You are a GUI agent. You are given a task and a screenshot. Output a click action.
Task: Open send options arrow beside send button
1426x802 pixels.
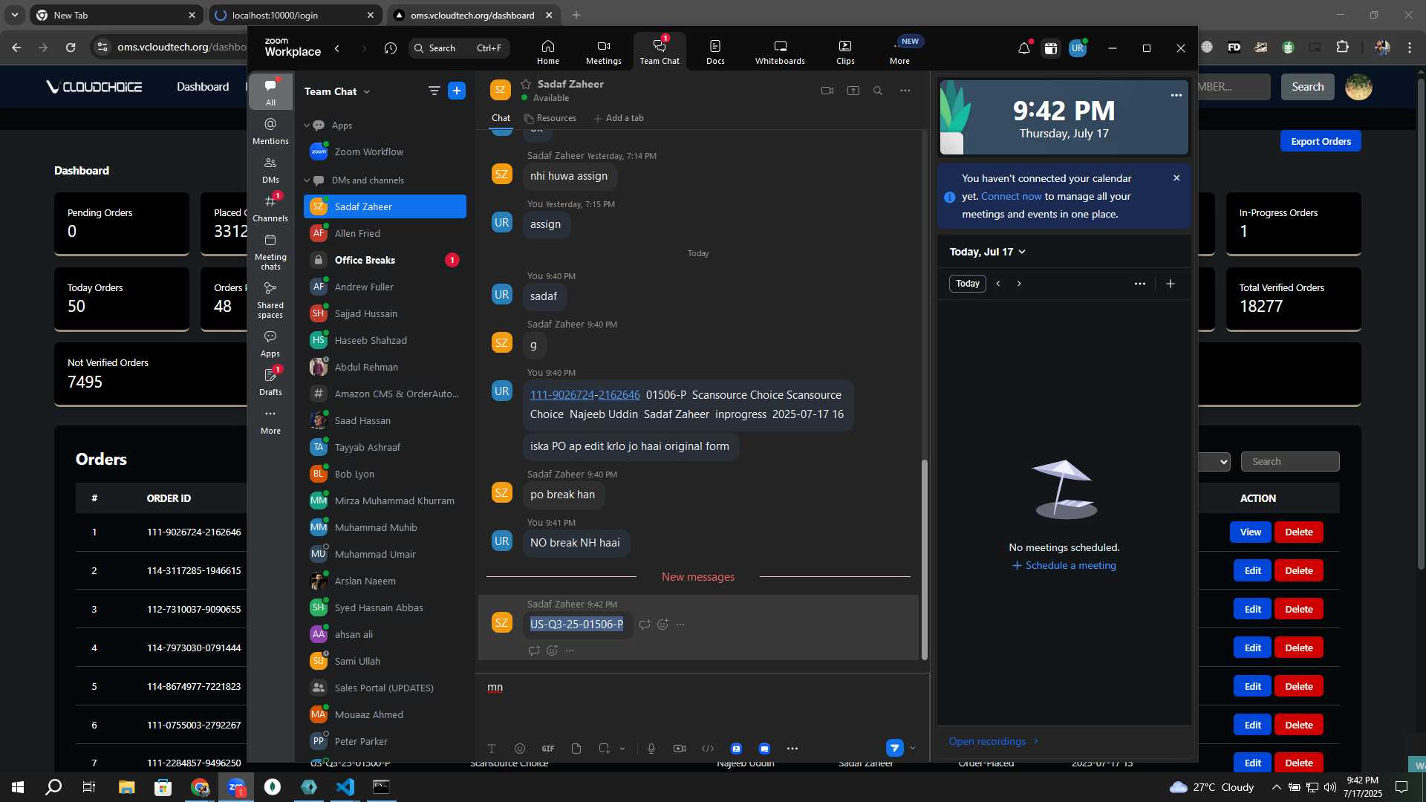913,749
